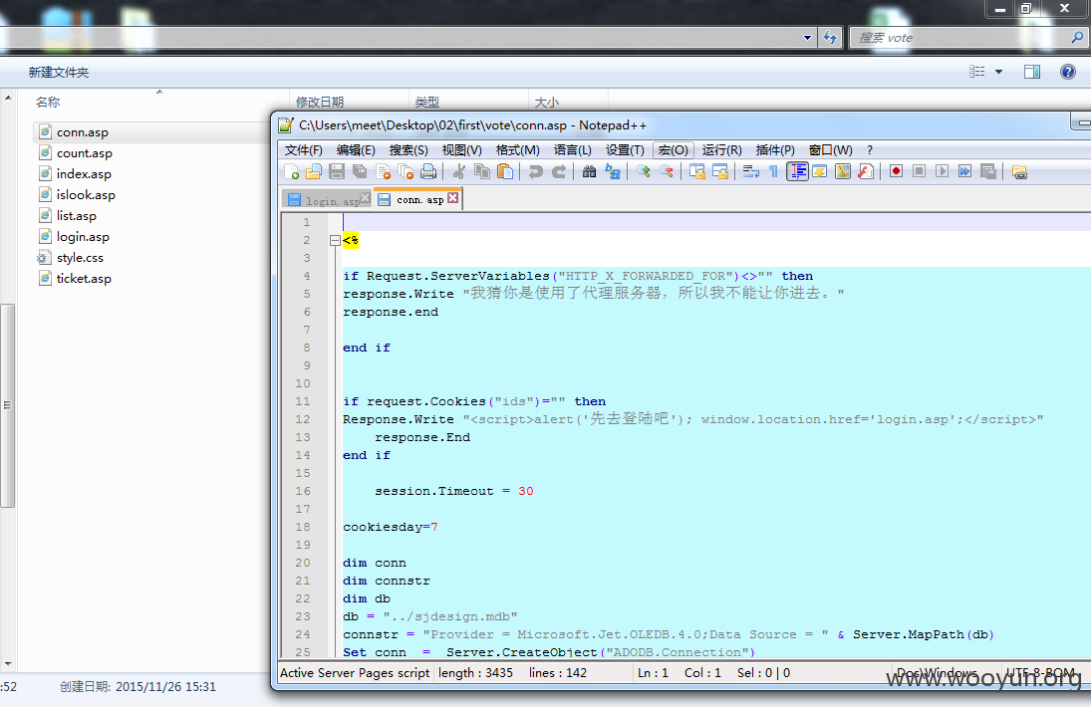Select ticket.asp in Explorer file list
1091x707 pixels.
click(84, 278)
